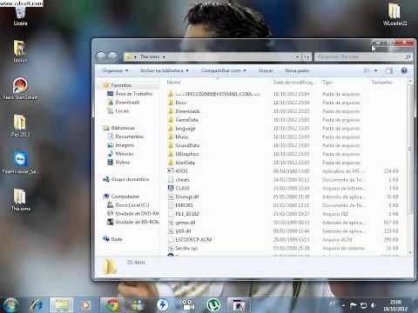Viewport: 418px width, 313px height.
Task: Select Grupo doméstico in the sidebar
Action: point(126,179)
